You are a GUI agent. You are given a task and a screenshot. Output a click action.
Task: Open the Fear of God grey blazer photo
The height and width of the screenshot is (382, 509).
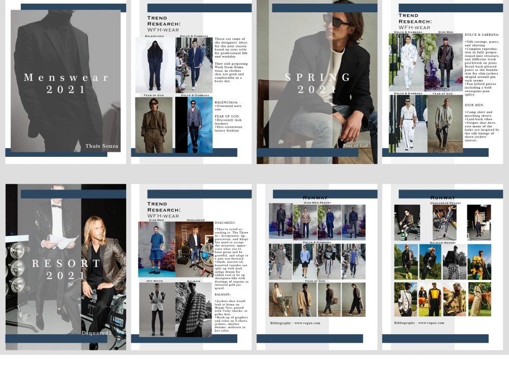pyautogui.click(x=445, y=124)
